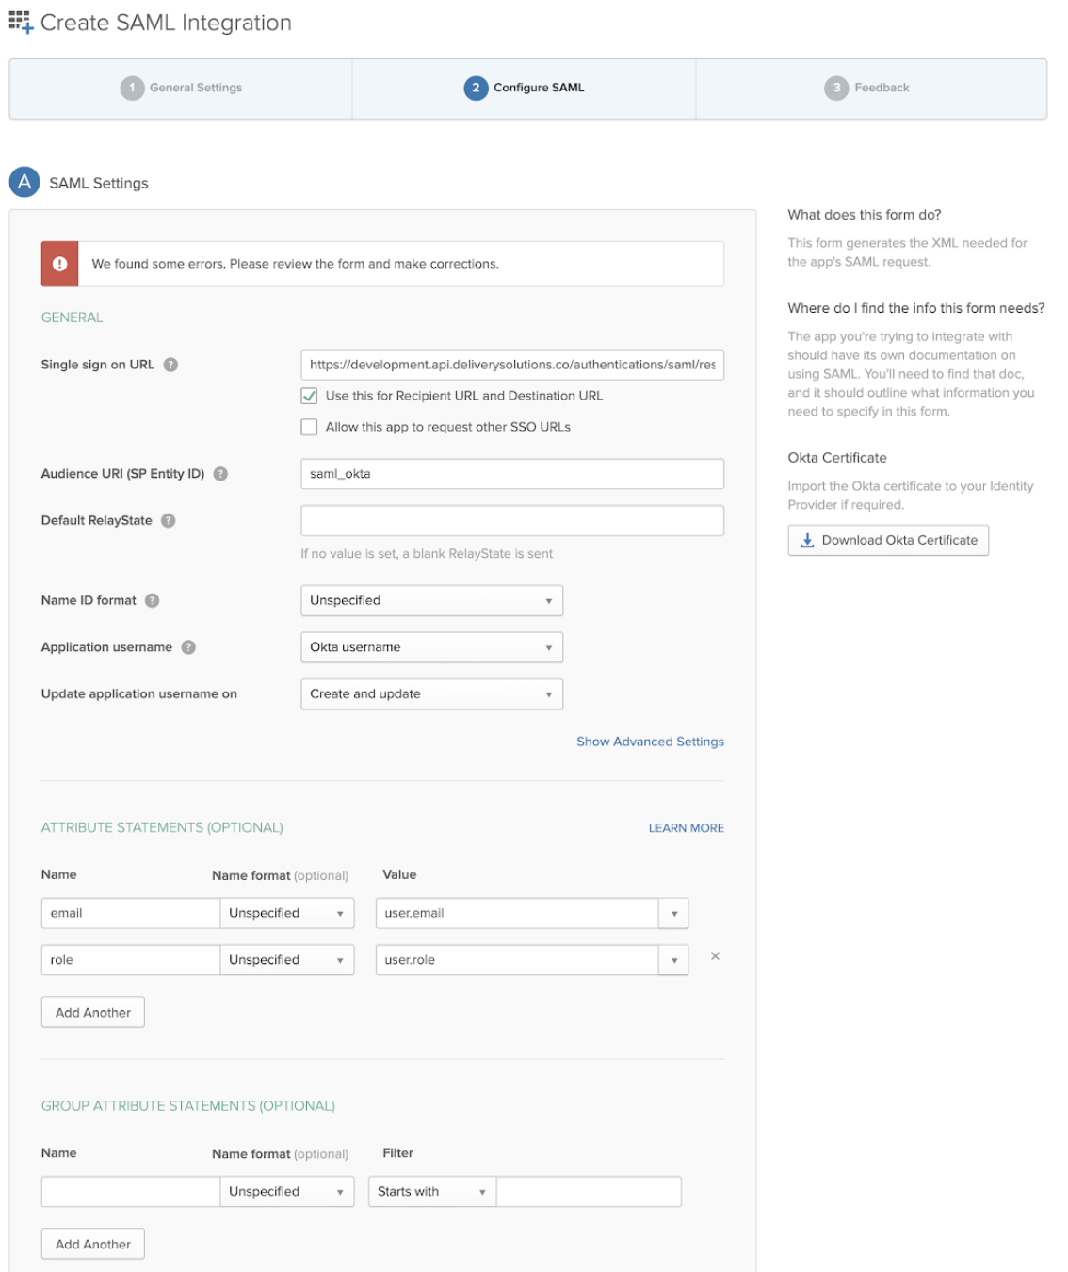This screenshot has width=1068, height=1272.
Task: Click the Audience URI input field
Action: tap(512, 474)
